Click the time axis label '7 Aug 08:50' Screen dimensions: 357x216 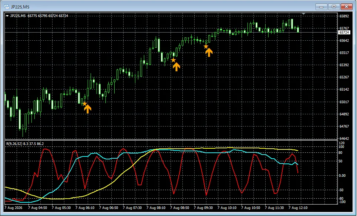(180, 208)
